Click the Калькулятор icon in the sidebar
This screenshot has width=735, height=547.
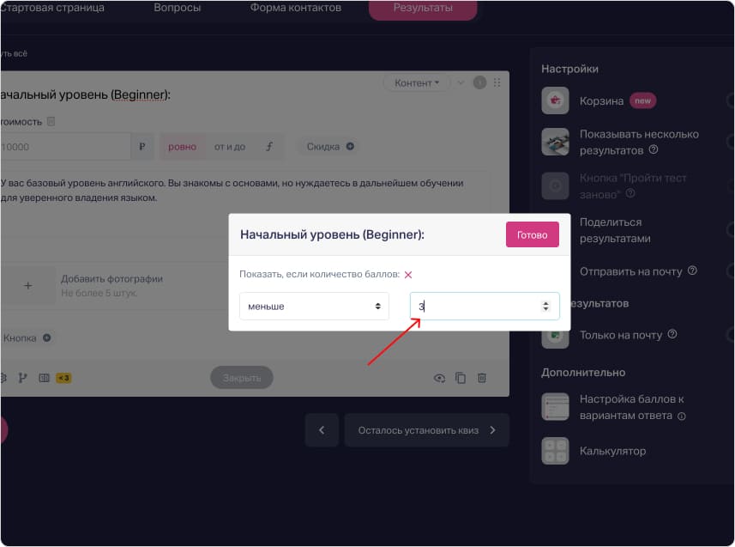[555, 450]
